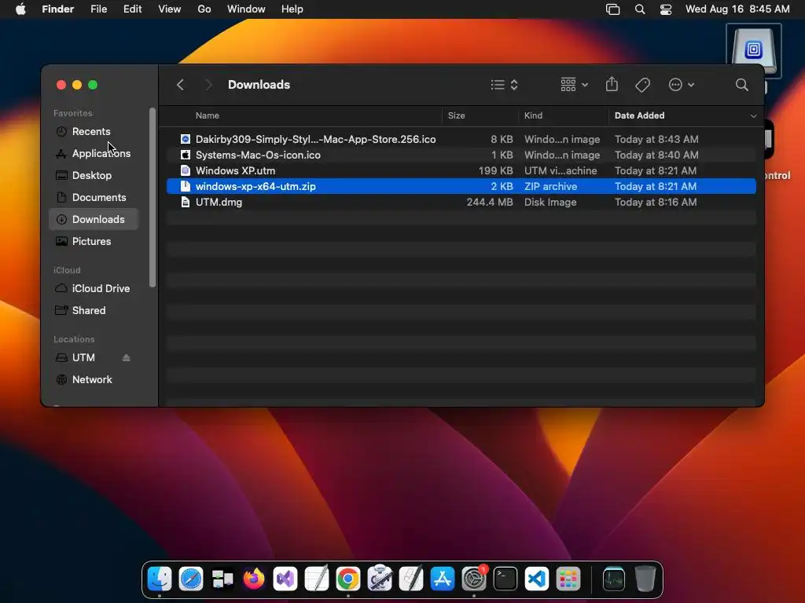The width and height of the screenshot is (805, 603).
Task: Sort by the Size column header
Action: coord(456,115)
